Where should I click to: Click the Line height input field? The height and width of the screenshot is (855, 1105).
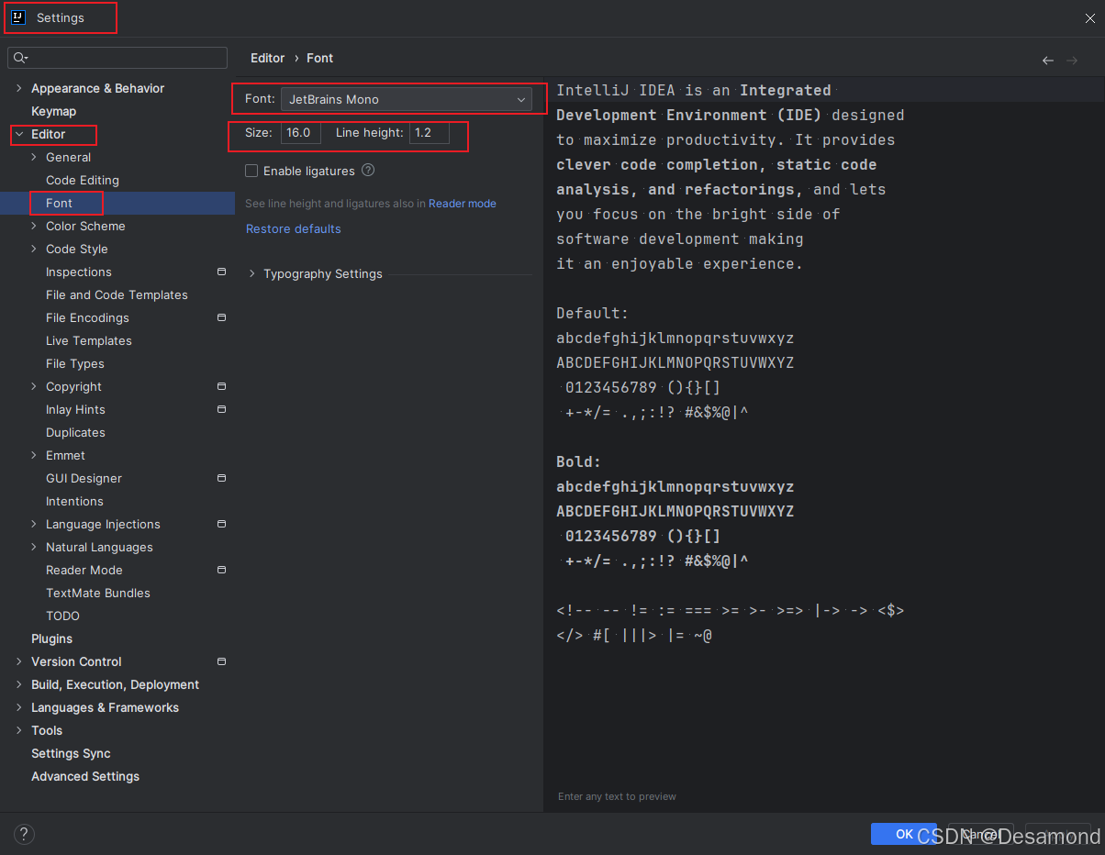pyautogui.click(x=430, y=132)
